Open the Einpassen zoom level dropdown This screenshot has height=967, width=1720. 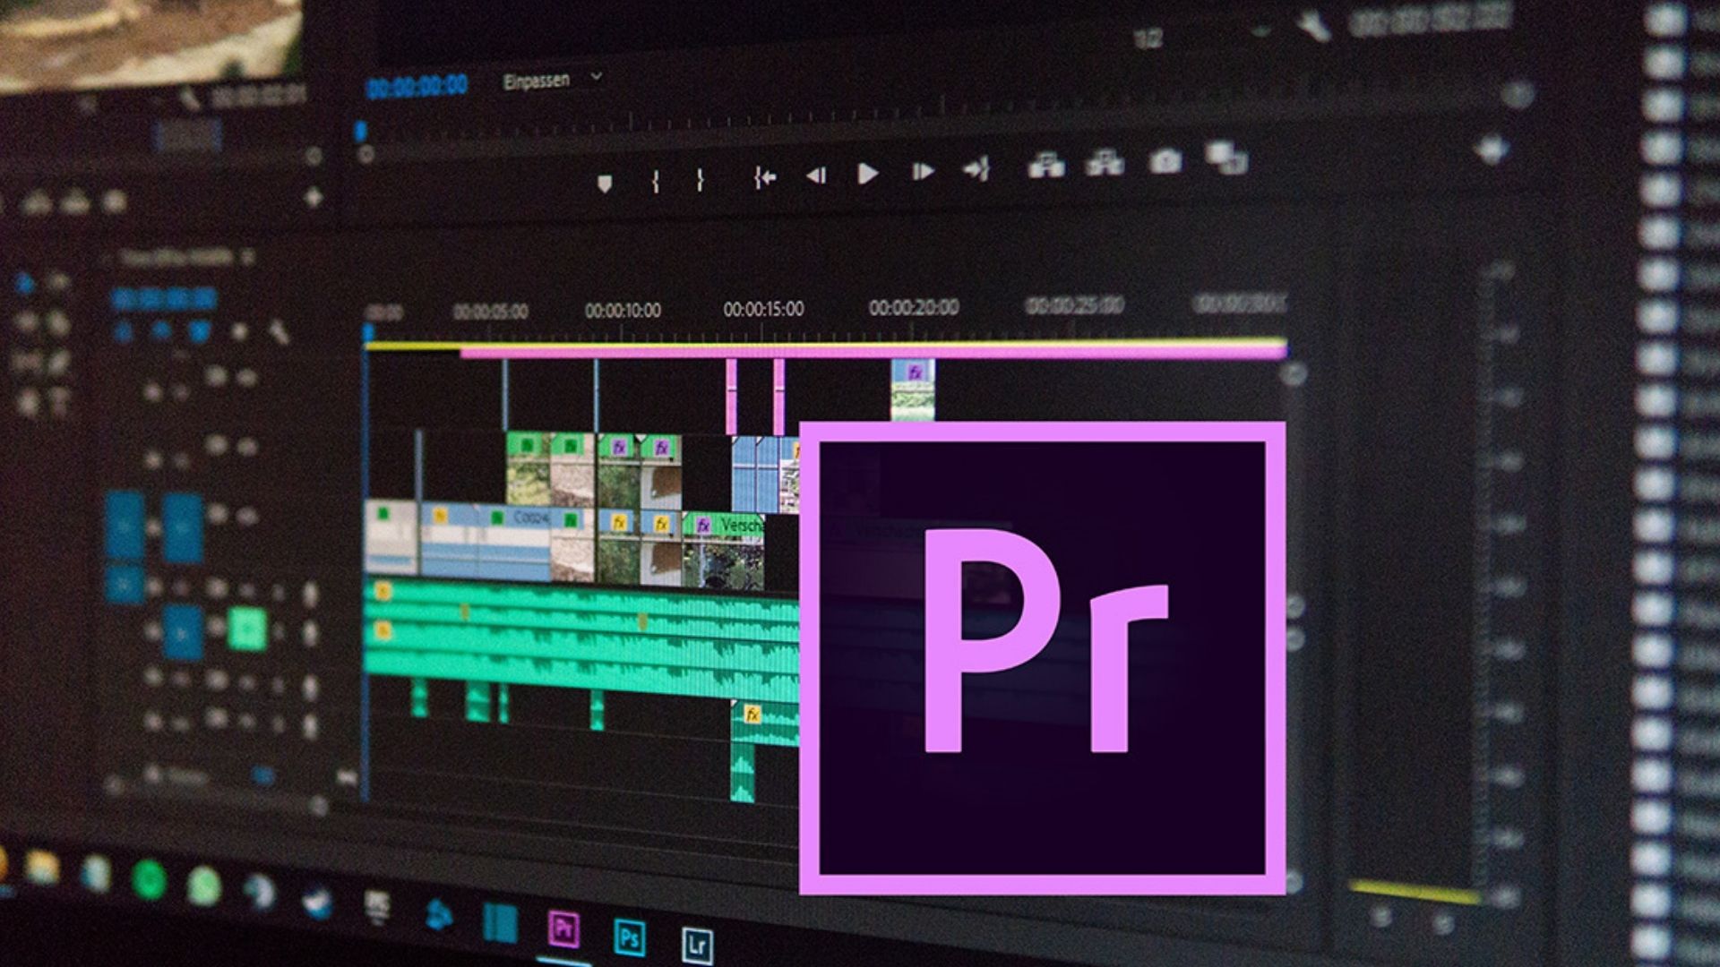click(x=552, y=81)
